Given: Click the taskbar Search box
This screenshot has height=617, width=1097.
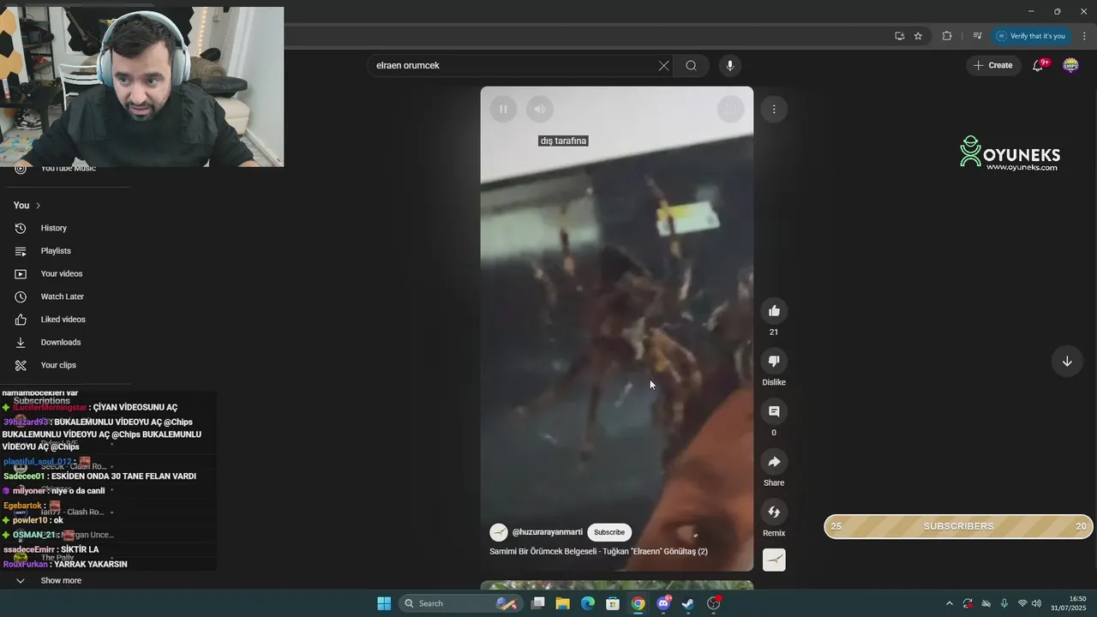Looking at the screenshot, I should pos(460,603).
